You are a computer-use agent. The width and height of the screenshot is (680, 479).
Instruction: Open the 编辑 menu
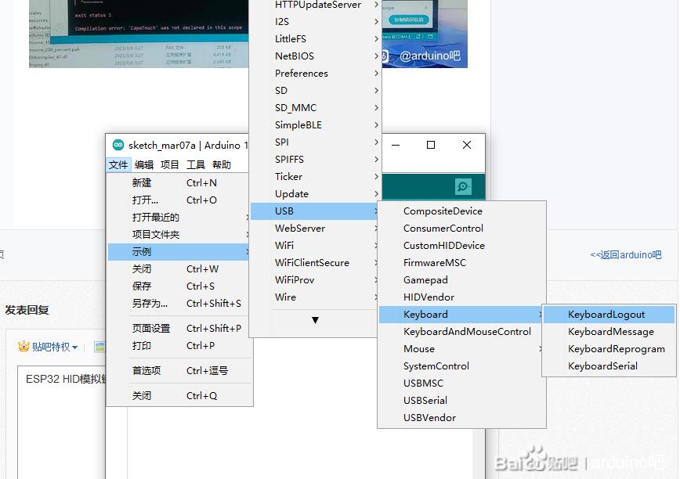pos(144,164)
